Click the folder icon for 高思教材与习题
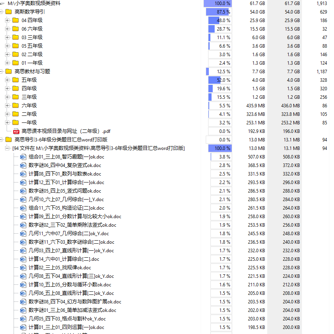Screen dimensions: 334x334 pos(9,71)
